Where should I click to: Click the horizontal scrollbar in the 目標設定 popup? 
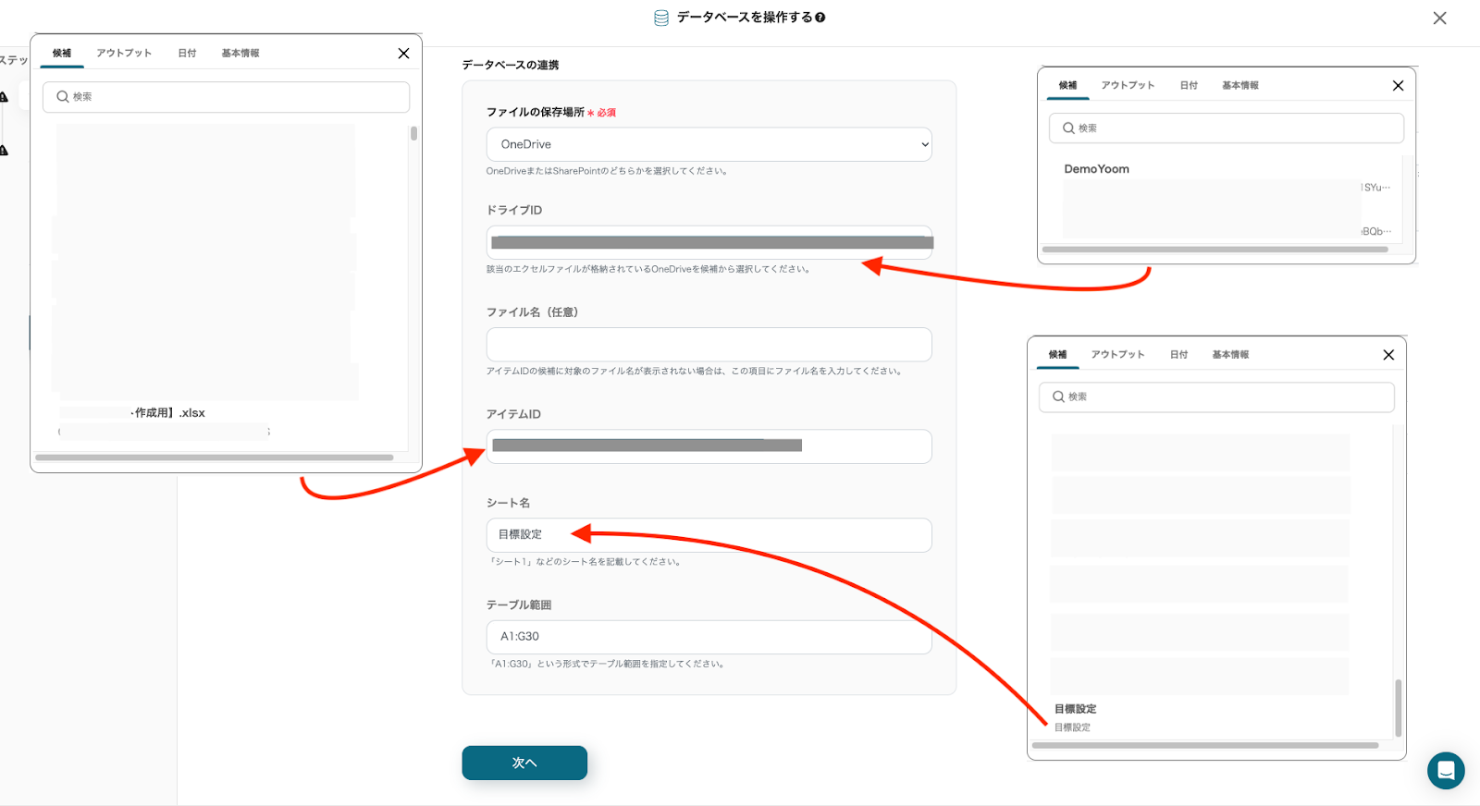point(1205,745)
